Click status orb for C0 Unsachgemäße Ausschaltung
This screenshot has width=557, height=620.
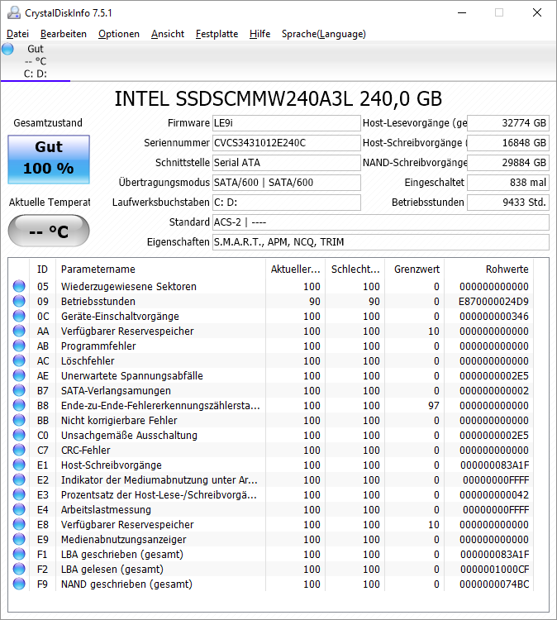19,435
